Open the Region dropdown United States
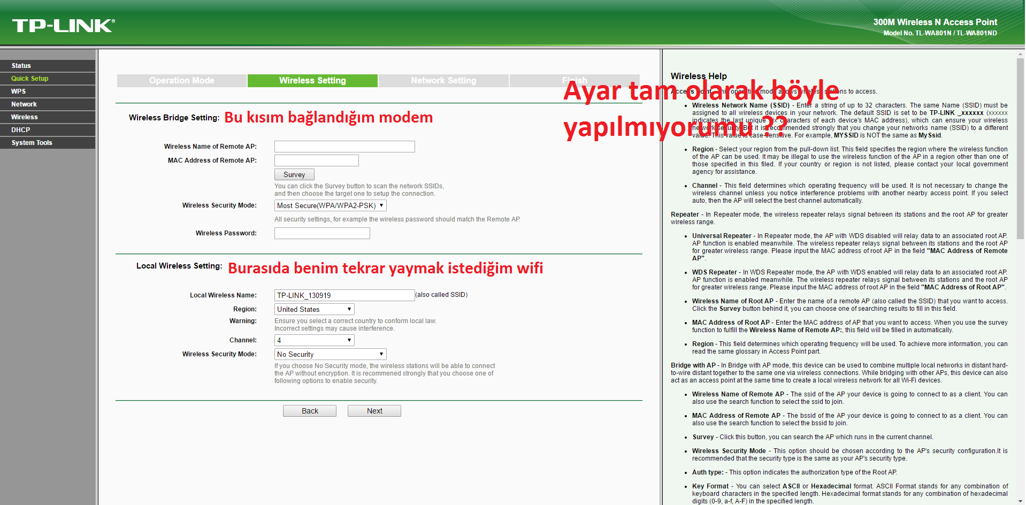1026x505 pixels. pyautogui.click(x=314, y=309)
